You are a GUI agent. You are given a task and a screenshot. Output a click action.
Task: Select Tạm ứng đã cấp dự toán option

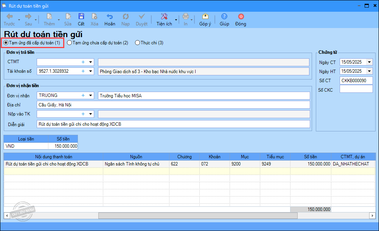tap(6, 43)
